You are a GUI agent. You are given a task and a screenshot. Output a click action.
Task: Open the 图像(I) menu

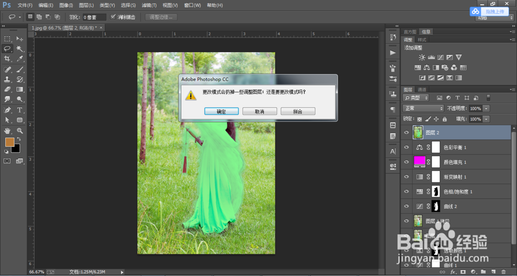tap(66, 5)
